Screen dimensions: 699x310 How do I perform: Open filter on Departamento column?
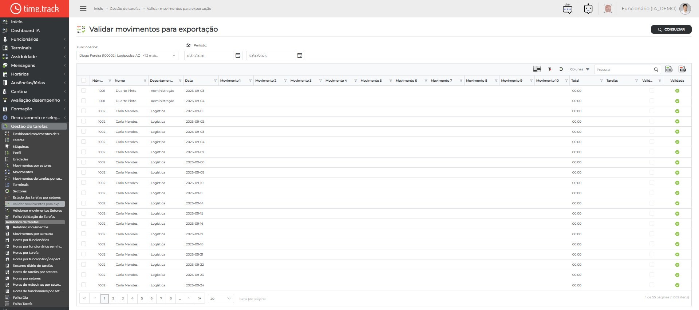coord(180,81)
